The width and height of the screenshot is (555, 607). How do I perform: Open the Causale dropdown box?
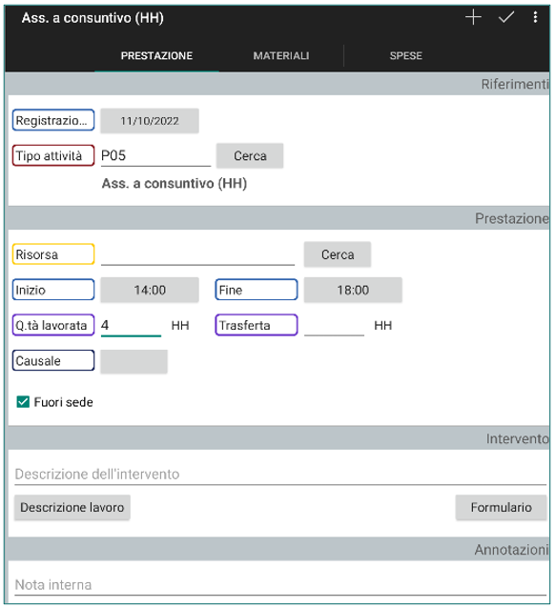click(134, 361)
